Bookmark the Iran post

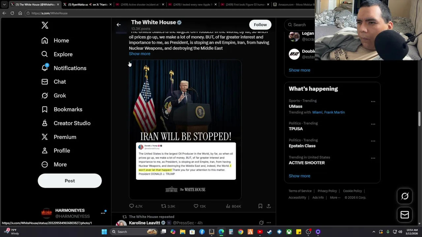[x=260, y=206]
